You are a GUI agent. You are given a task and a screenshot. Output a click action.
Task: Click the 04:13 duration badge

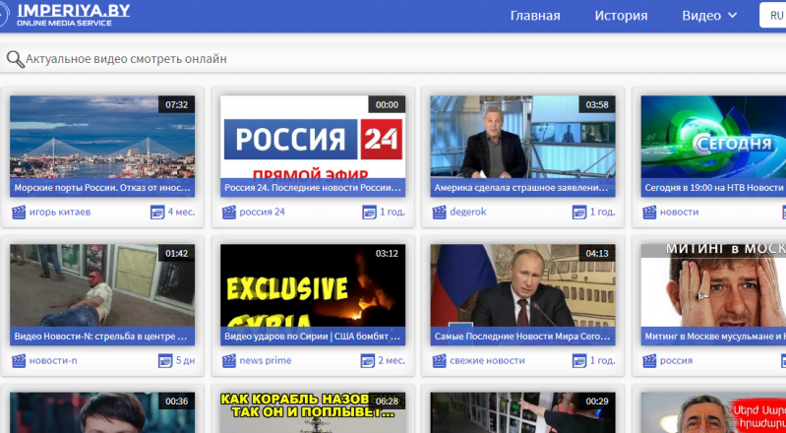point(597,253)
